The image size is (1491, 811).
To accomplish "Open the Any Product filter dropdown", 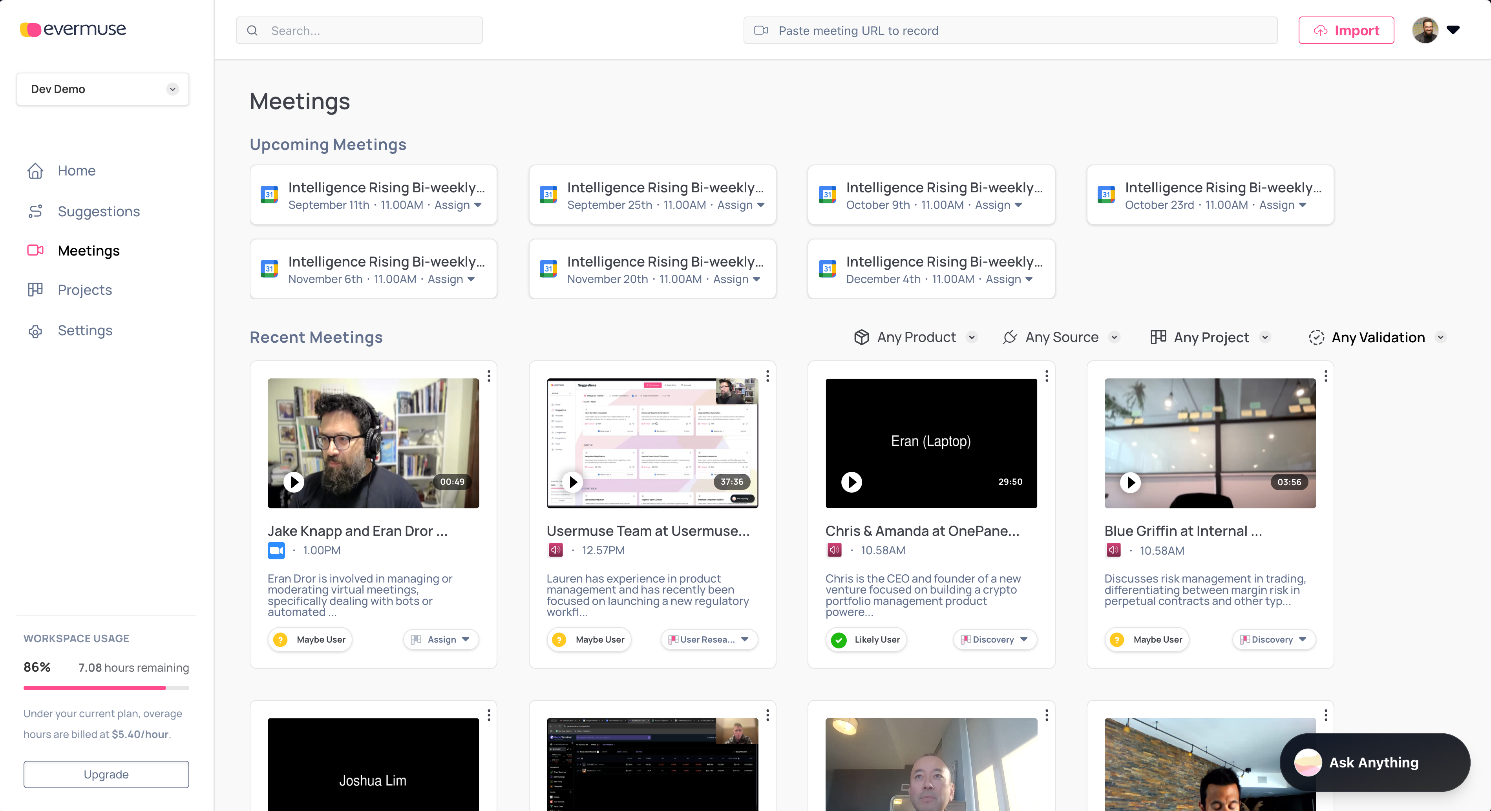I will [x=915, y=337].
